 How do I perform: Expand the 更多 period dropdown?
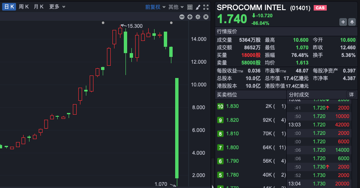coord(57,7)
